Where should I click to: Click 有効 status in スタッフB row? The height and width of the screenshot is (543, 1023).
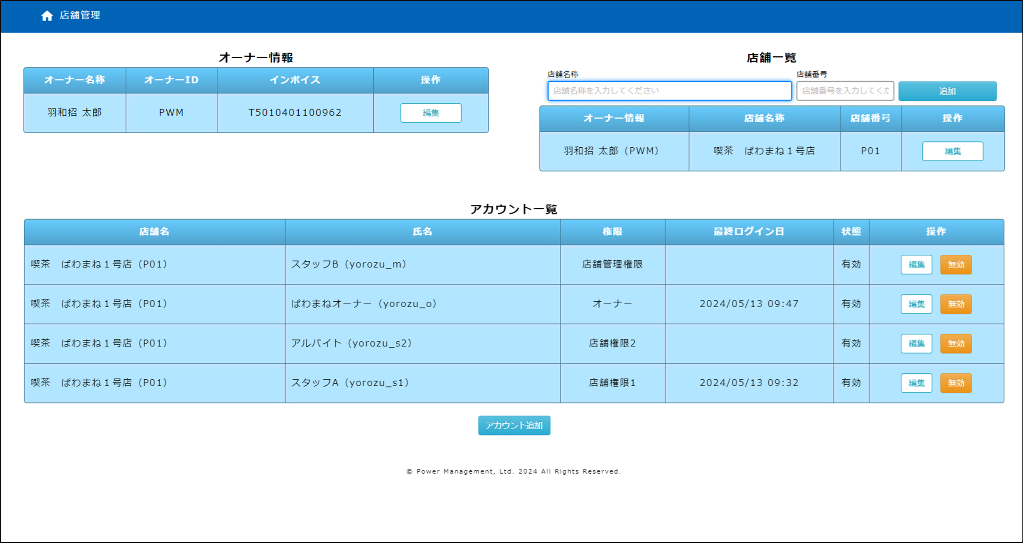pos(851,264)
